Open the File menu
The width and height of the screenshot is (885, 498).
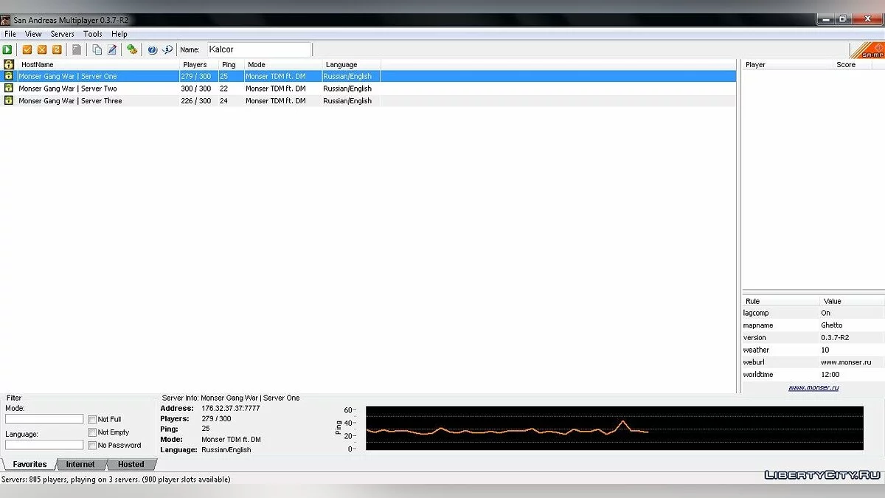click(x=10, y=34)
